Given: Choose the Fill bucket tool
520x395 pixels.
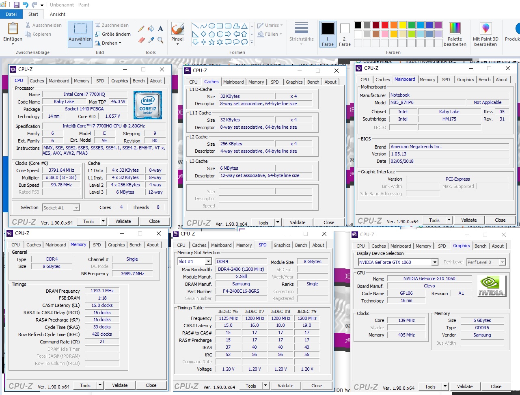Looking at the screenshot, I should 151,29.
